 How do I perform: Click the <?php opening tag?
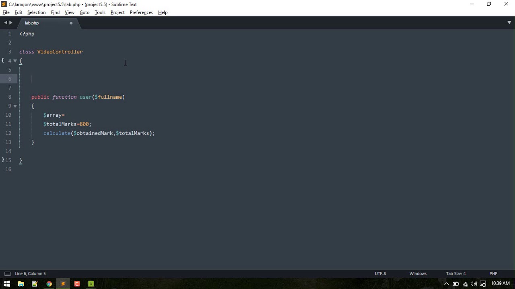27,34
